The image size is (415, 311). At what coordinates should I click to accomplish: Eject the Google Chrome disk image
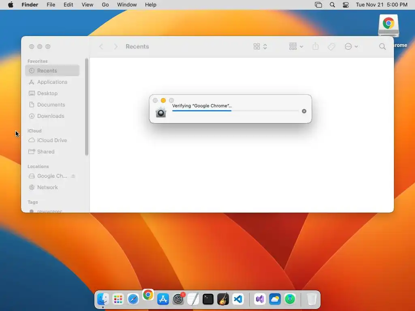coord(73,176)
